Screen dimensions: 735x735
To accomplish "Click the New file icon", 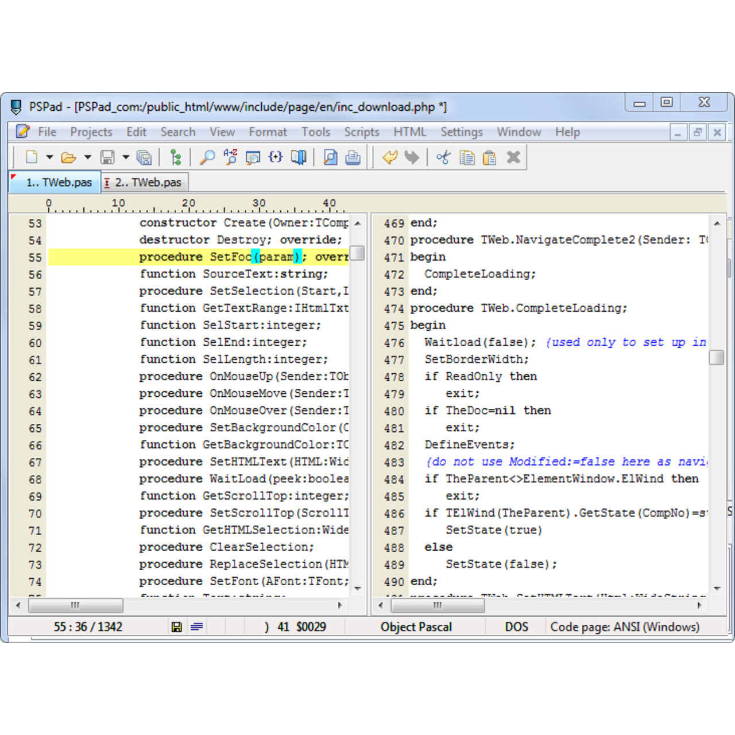I will pos(32,157).
